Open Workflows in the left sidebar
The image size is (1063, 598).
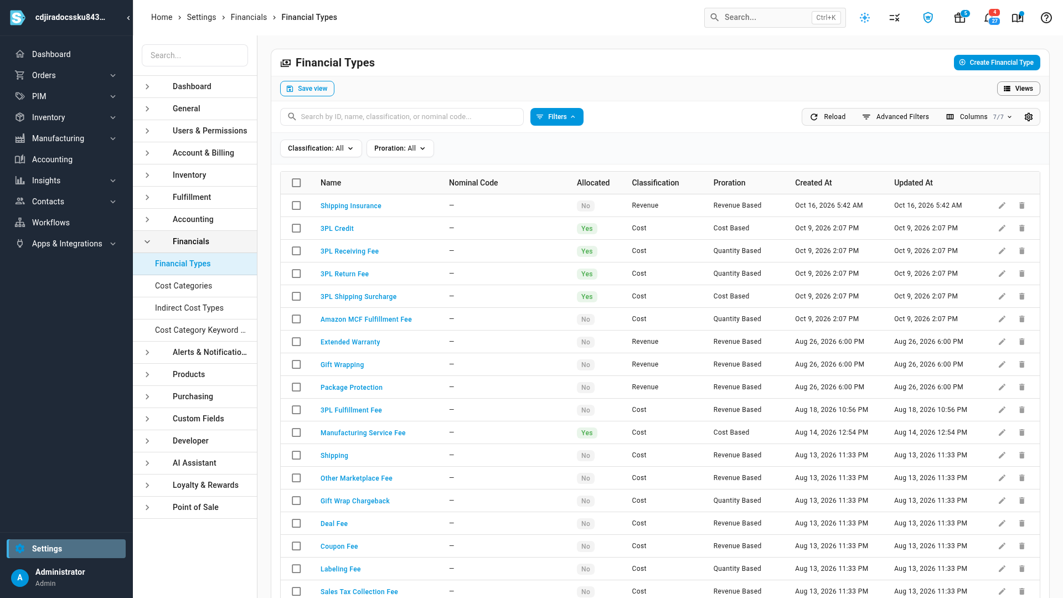(x=66, y=223)
